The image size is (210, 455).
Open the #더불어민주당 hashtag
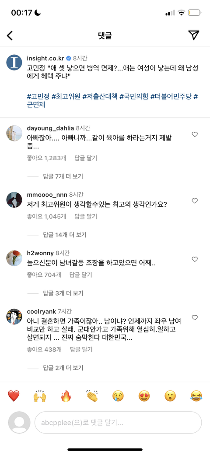(x=171, y=96)
